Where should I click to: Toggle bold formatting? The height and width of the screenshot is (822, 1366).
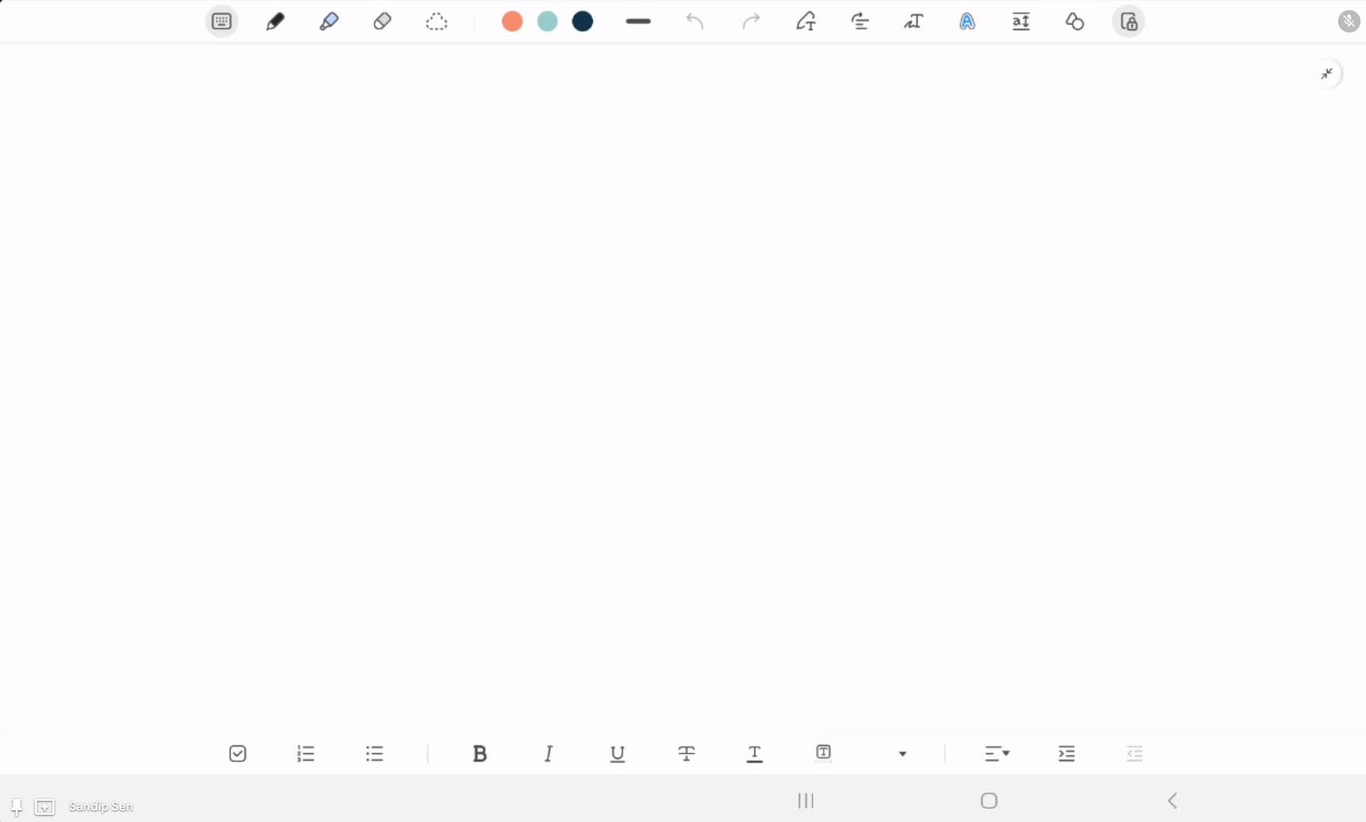[x=480, y=754]
